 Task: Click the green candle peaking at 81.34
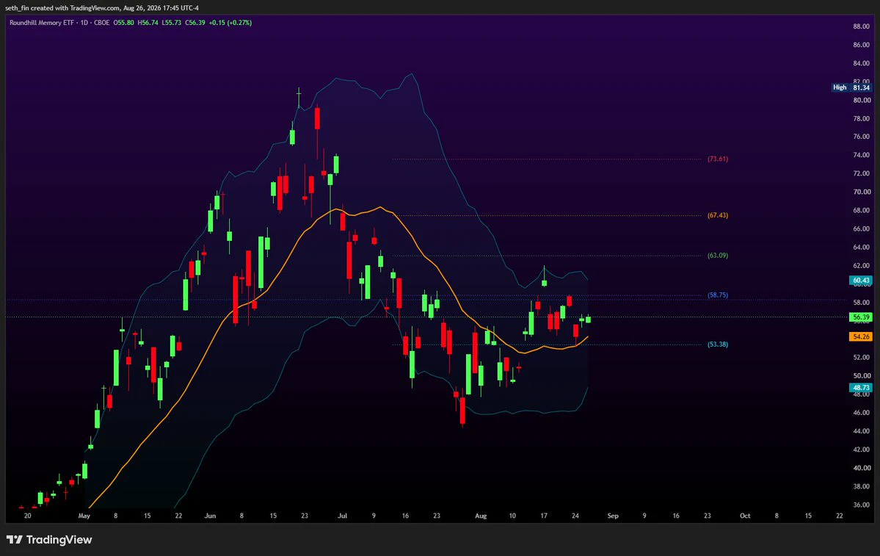299,98
